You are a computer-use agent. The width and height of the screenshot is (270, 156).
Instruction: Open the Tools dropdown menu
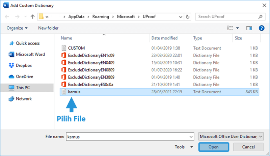click(184, 147)
